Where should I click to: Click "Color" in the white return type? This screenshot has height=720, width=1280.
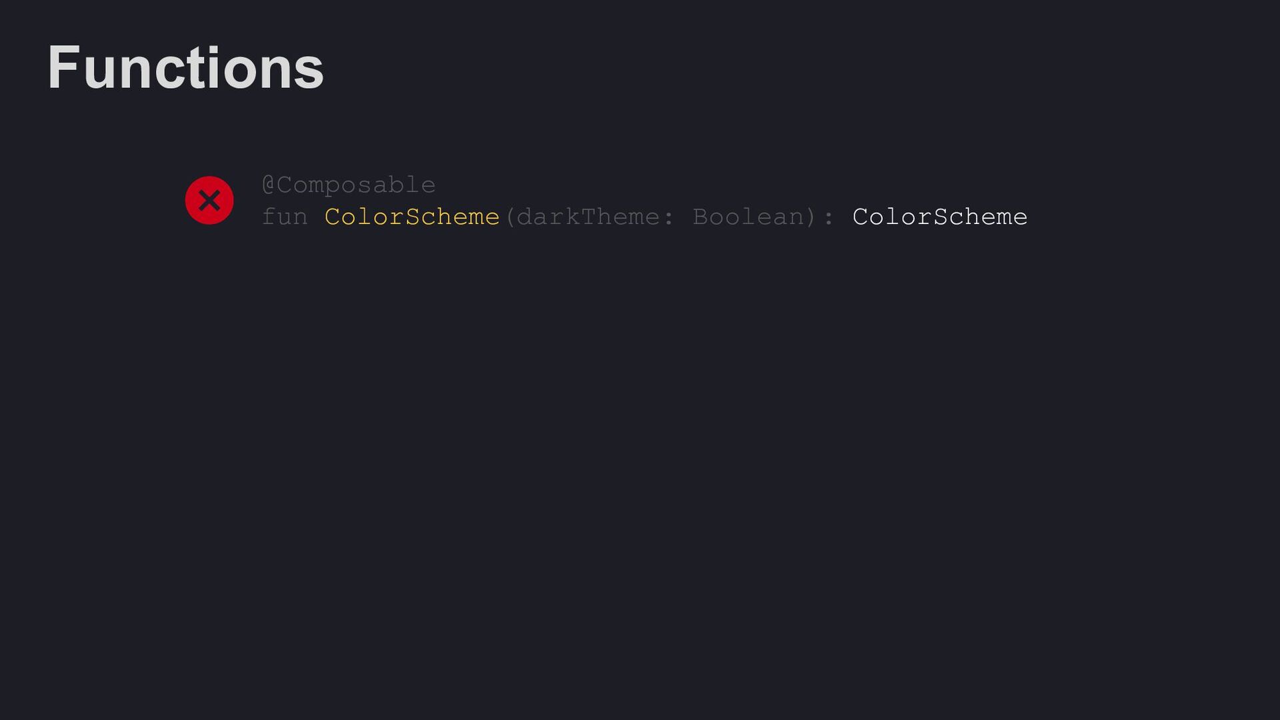pyautogui.click(x=892, y=217)
